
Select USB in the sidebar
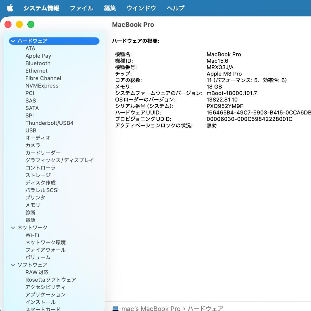coord(31,130)
